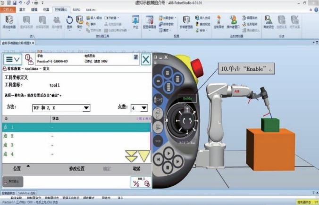Screen dimensions: 319x205
Task: Click the scroll down double yellow arrow
Action: click(x=131, y=156)
